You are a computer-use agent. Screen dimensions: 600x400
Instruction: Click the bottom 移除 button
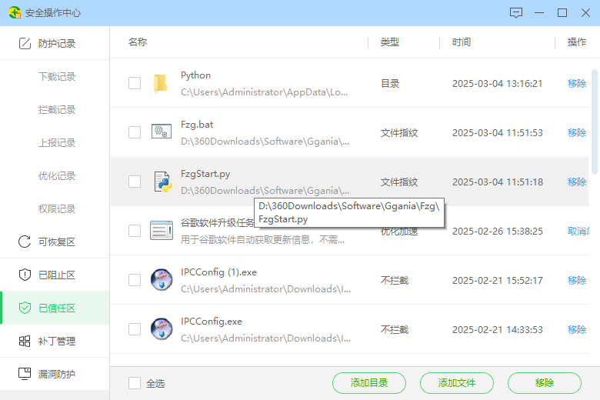[x=544, y=383]
